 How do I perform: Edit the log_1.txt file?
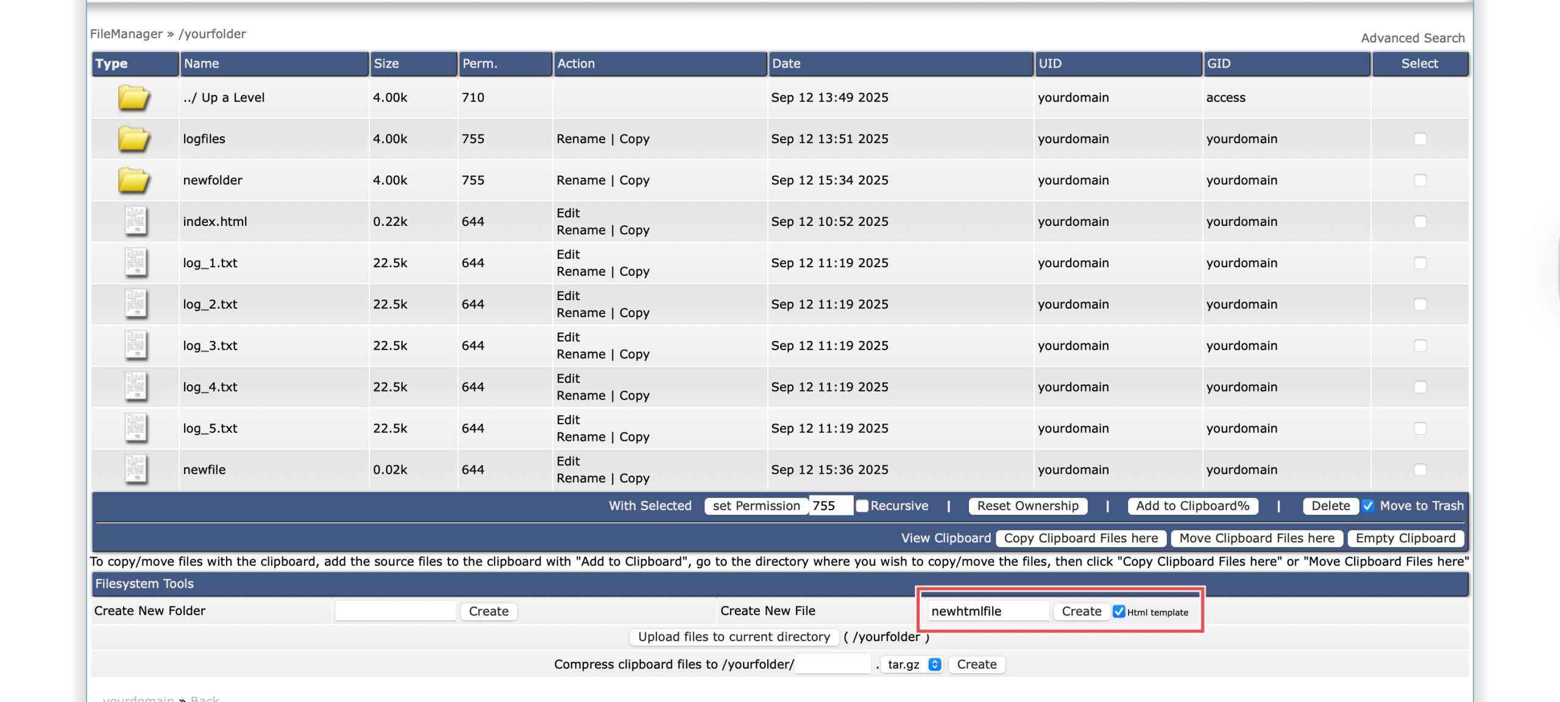click(568, 254)
